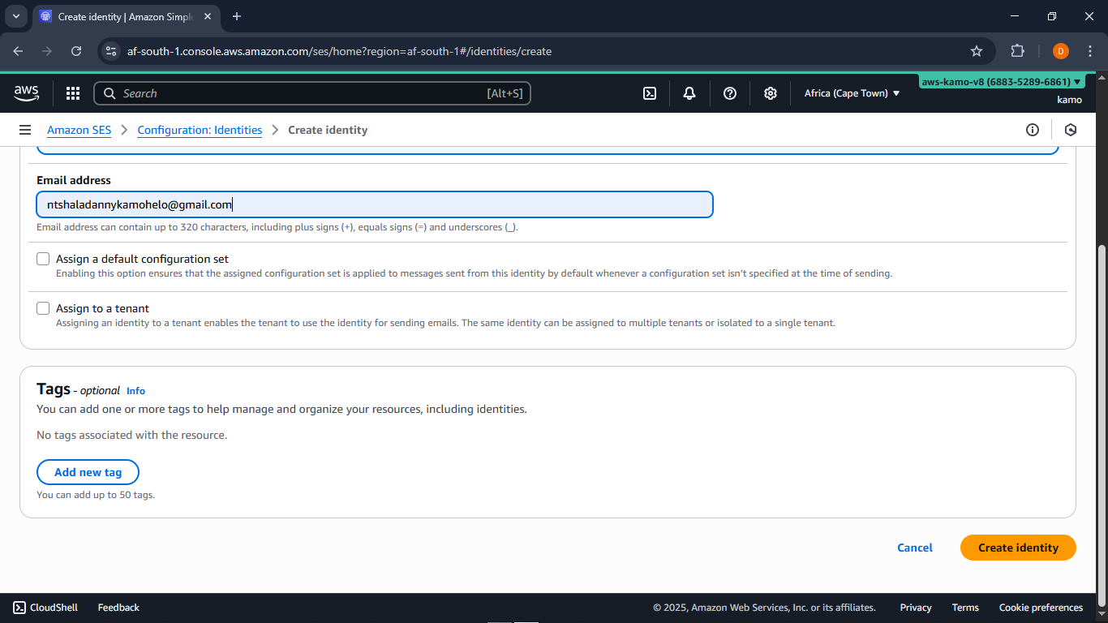Launch CloudShell from the top navigation bar

click(650, 93)
